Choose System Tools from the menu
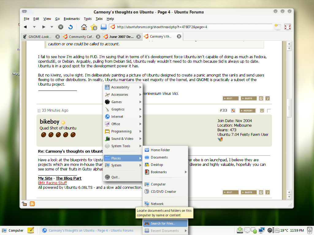This screenshot has width=314, height=235. pos(123,146)
